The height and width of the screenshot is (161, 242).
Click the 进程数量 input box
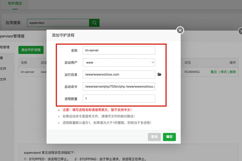119,99
